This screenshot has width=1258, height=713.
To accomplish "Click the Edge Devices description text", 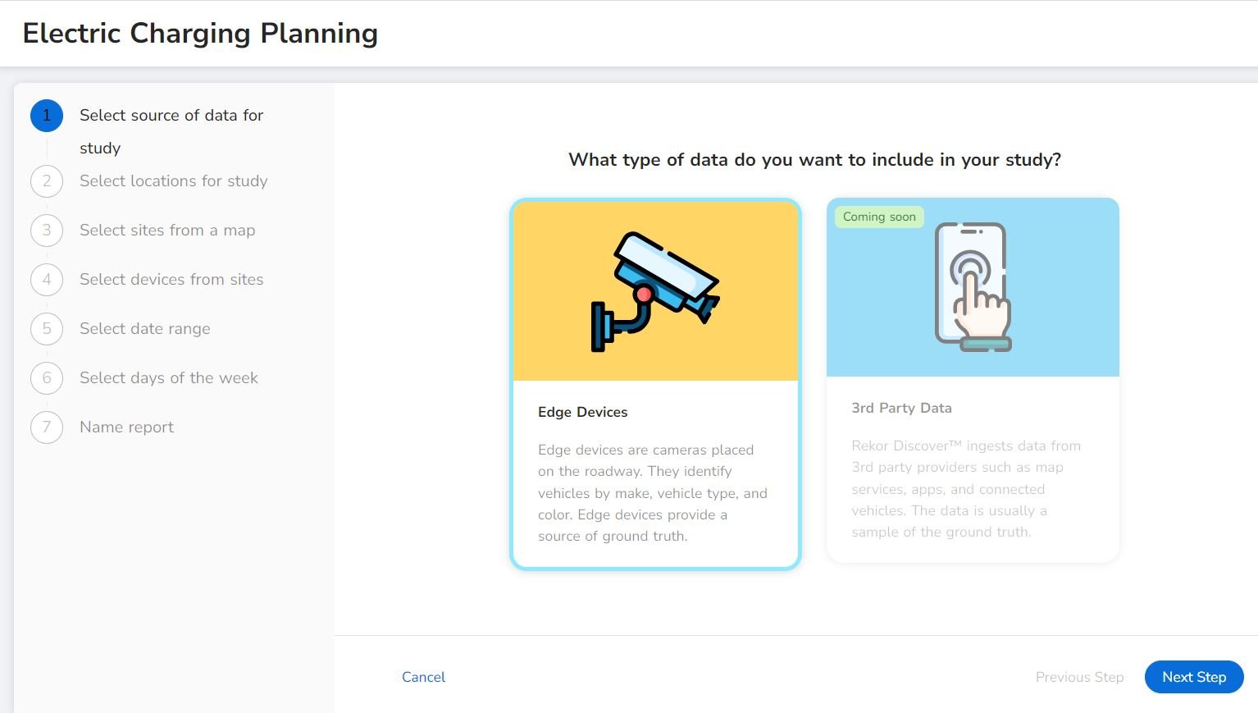I will click(x=652, y=492).
